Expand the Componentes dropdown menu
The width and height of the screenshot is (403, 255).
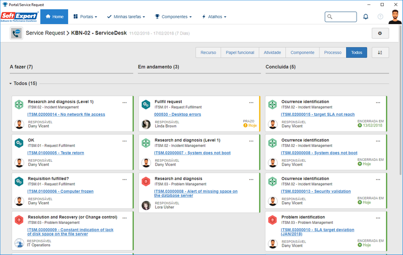[173, 17]
